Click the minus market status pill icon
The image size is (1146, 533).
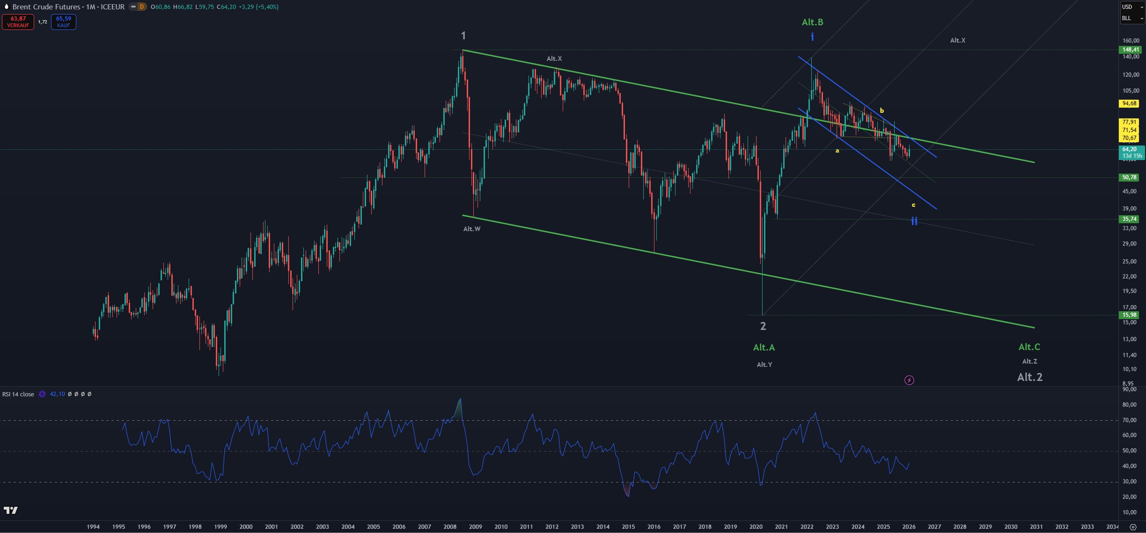(x=133, y=7)
